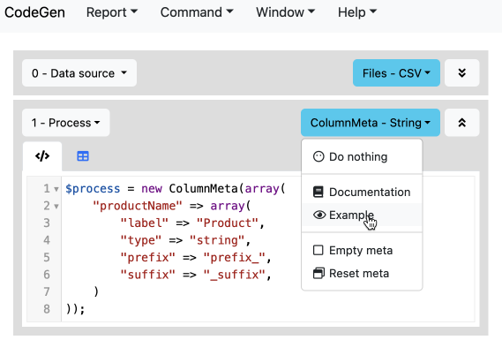Click the "prefix_" value in code
This screenshot has height=340, width=502.
pyautogui.click(x=235, y=257)
